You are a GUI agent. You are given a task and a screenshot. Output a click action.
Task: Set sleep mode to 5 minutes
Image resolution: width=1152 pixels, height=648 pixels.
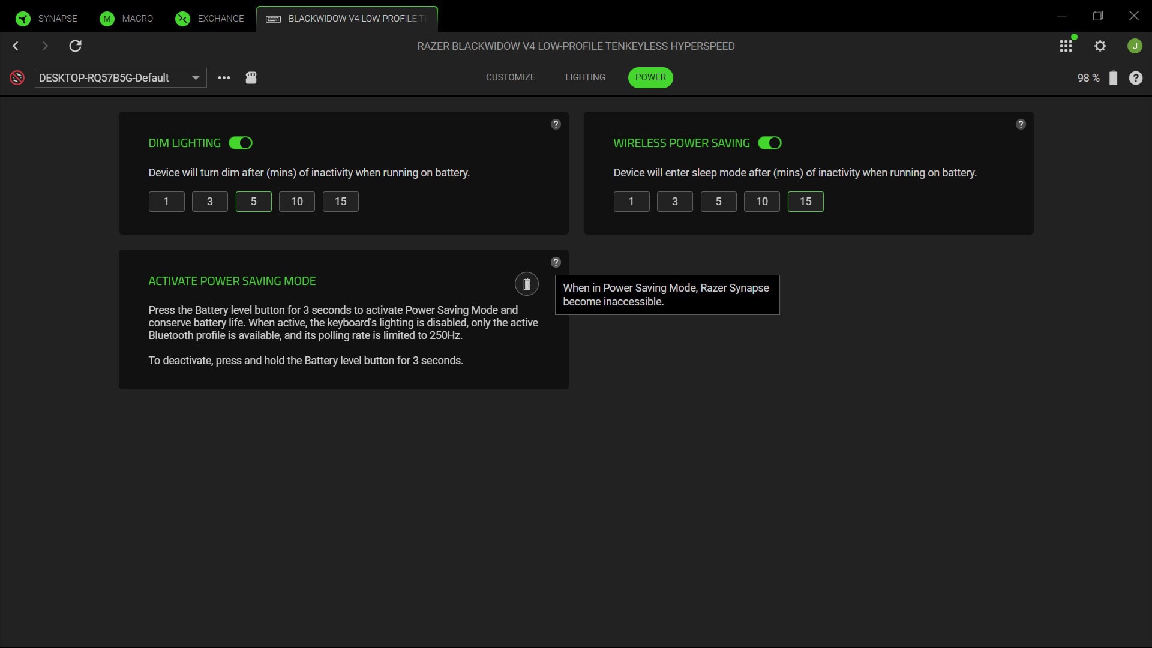(718, 202)
